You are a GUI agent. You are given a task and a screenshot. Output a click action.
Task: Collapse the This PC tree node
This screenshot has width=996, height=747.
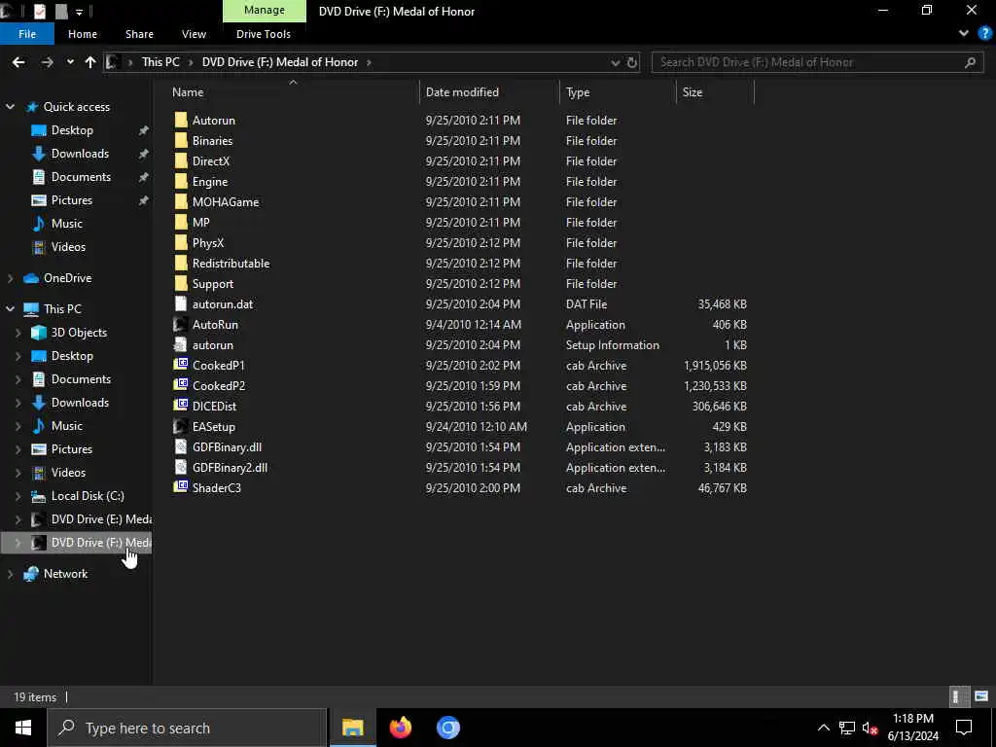point(10,308)
